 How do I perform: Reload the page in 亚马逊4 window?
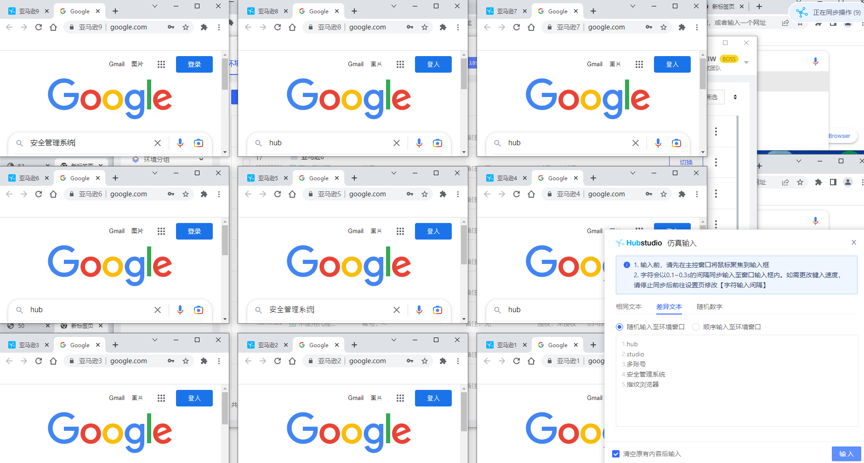pyautogui.click(x=517, y=194)
